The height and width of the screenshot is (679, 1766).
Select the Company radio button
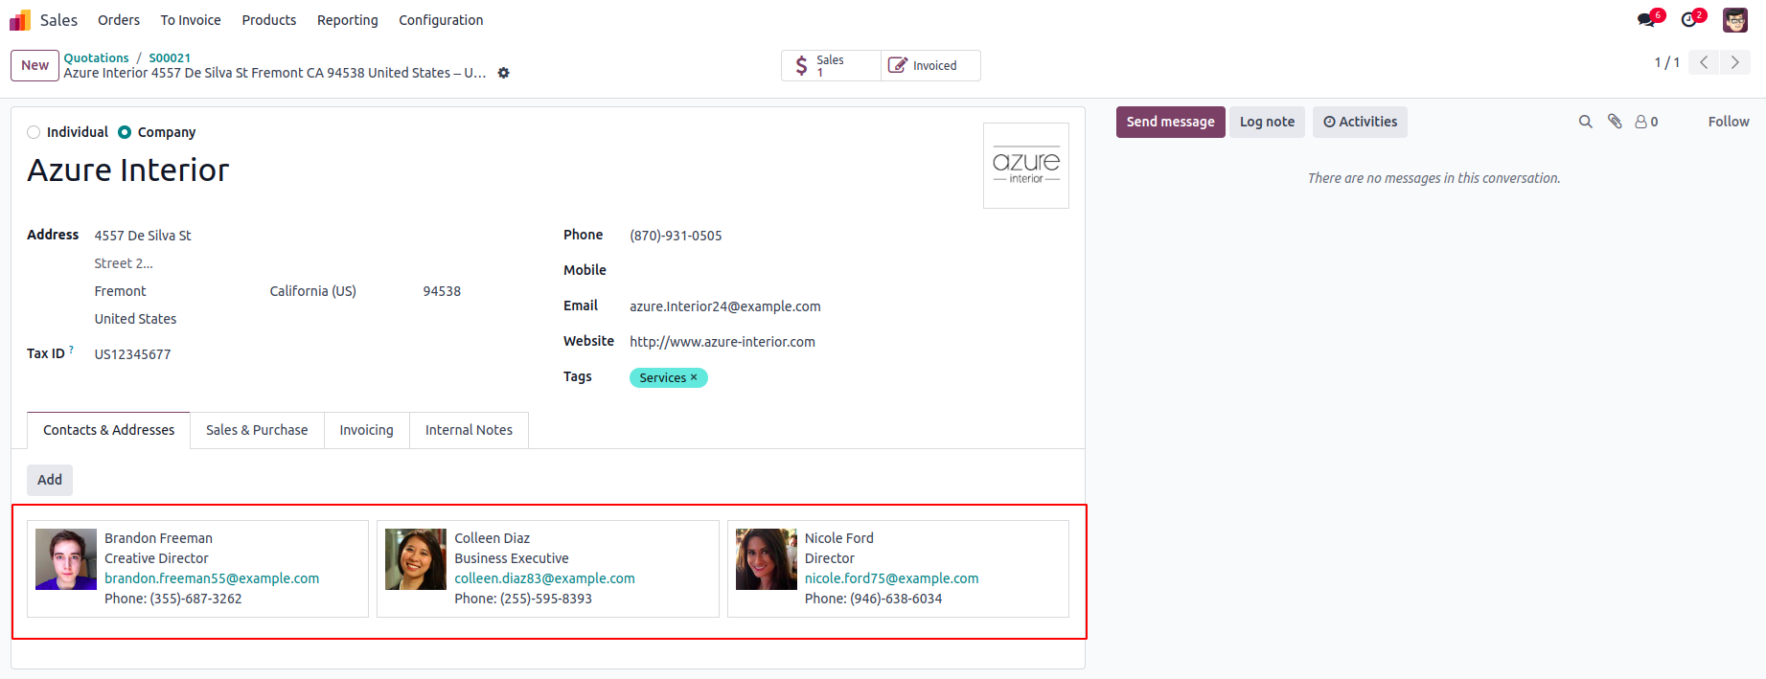coord(125,132)
